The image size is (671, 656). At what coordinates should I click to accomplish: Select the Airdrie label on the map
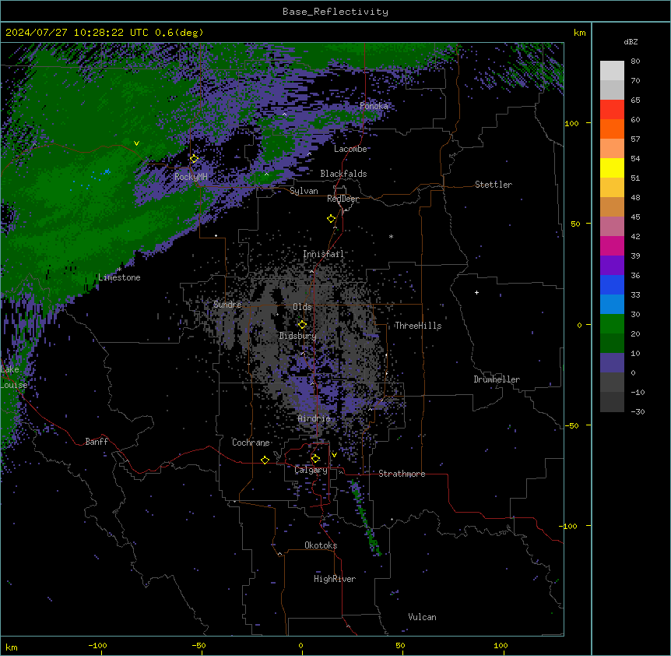pyautogui.click(x=314, y=418)
